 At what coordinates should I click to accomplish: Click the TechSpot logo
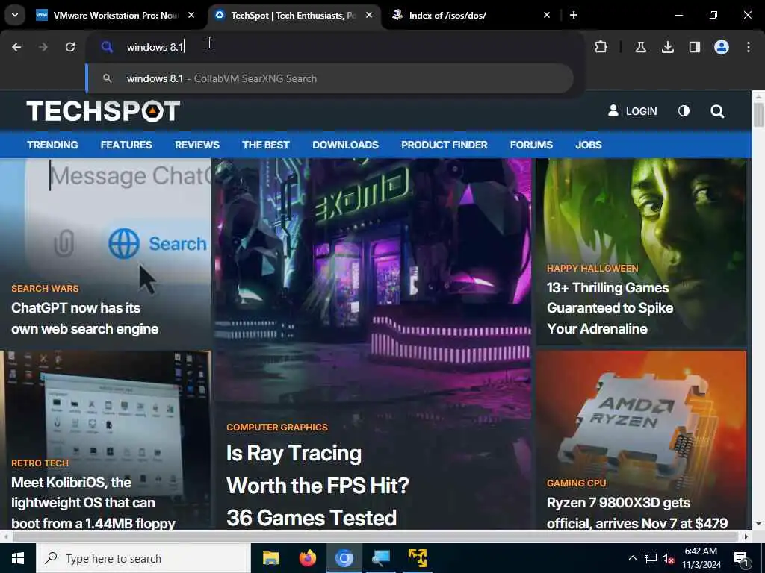point(103,111)
